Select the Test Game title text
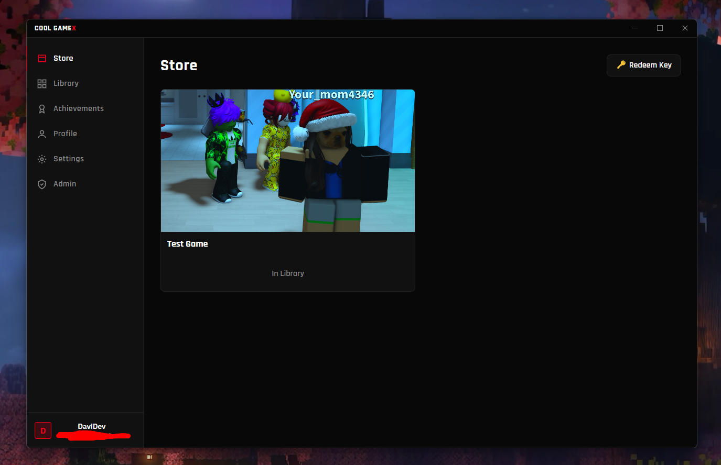Image resolution: width=721 pixels, height=465 pixels. pos(187,244)
